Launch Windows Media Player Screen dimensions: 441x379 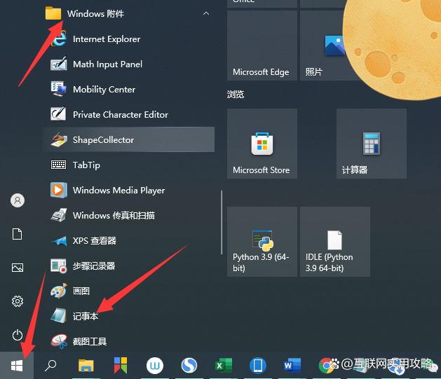[x=128, y=191]
